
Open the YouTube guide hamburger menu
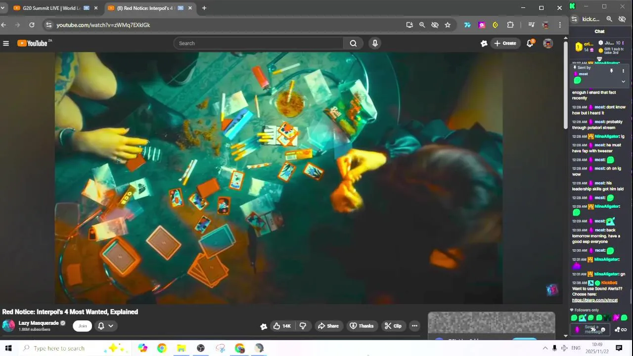click(6, 44)
